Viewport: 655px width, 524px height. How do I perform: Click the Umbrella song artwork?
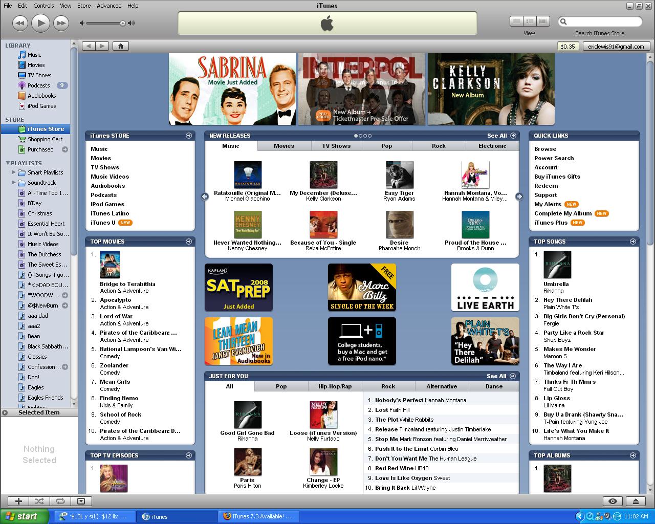tap(557, 265)
